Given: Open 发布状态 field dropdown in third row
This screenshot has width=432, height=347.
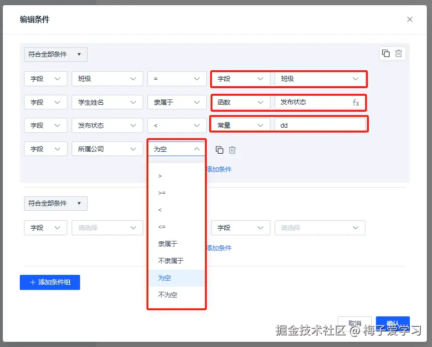Looking at the screenshot, I should point(107,125).
